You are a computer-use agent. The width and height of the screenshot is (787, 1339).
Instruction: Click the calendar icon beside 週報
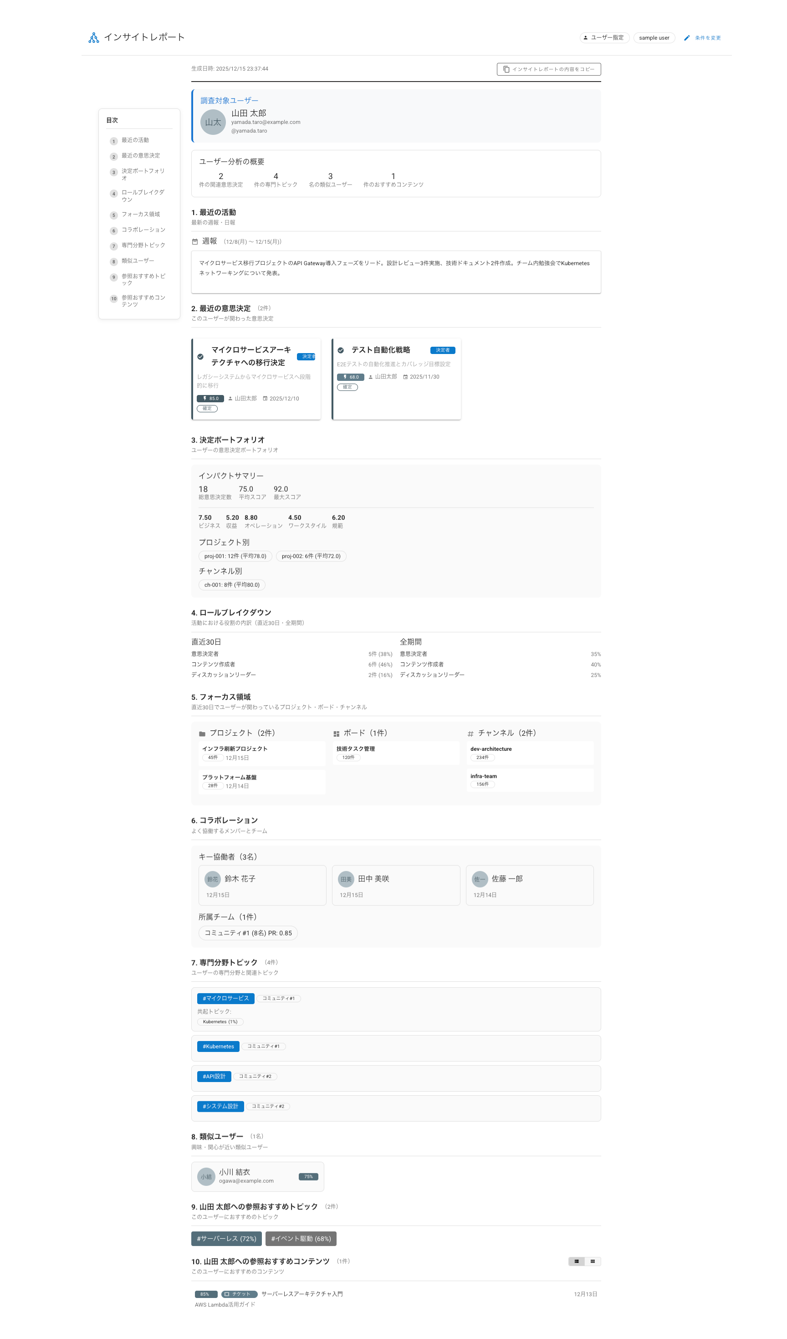tap(195, 242)
